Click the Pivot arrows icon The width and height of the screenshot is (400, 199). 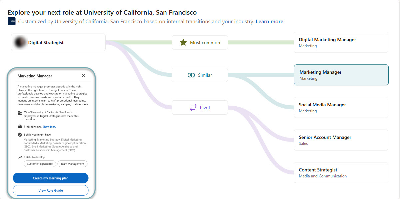point(193,108)
